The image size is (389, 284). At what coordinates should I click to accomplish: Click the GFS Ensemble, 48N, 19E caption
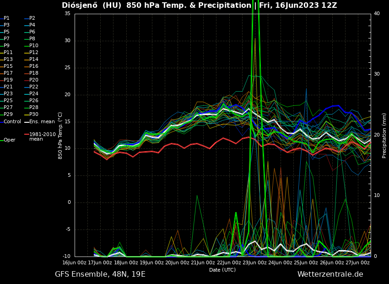click(100, 274)
